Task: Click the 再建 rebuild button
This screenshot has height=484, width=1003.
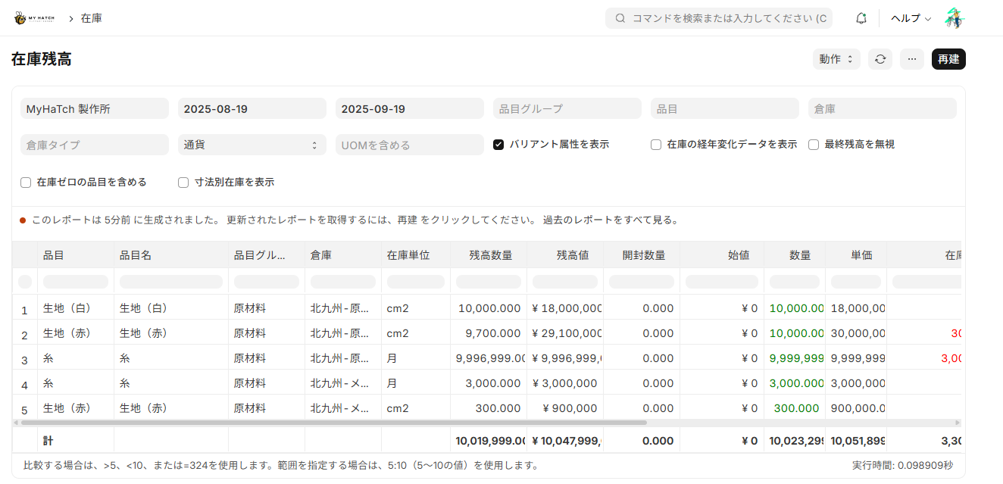Action: pyautogui.click(x=948, y=58)
